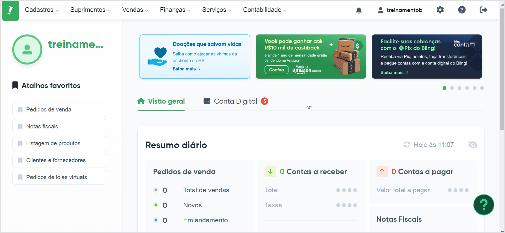Click the Pedidos de venda card heading

tap(184, 172)
